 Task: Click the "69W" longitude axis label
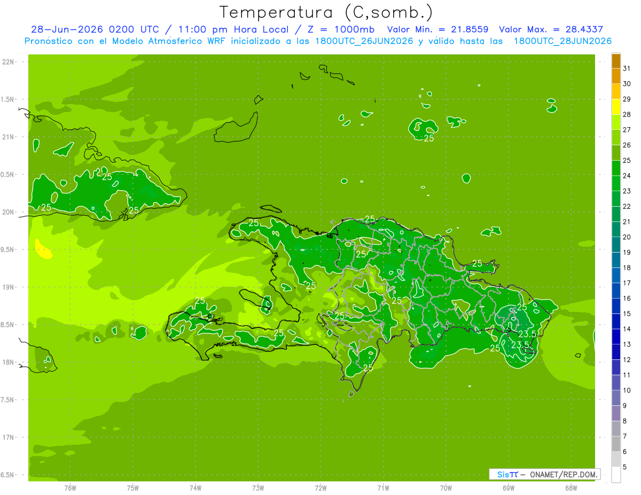[508, 488]
